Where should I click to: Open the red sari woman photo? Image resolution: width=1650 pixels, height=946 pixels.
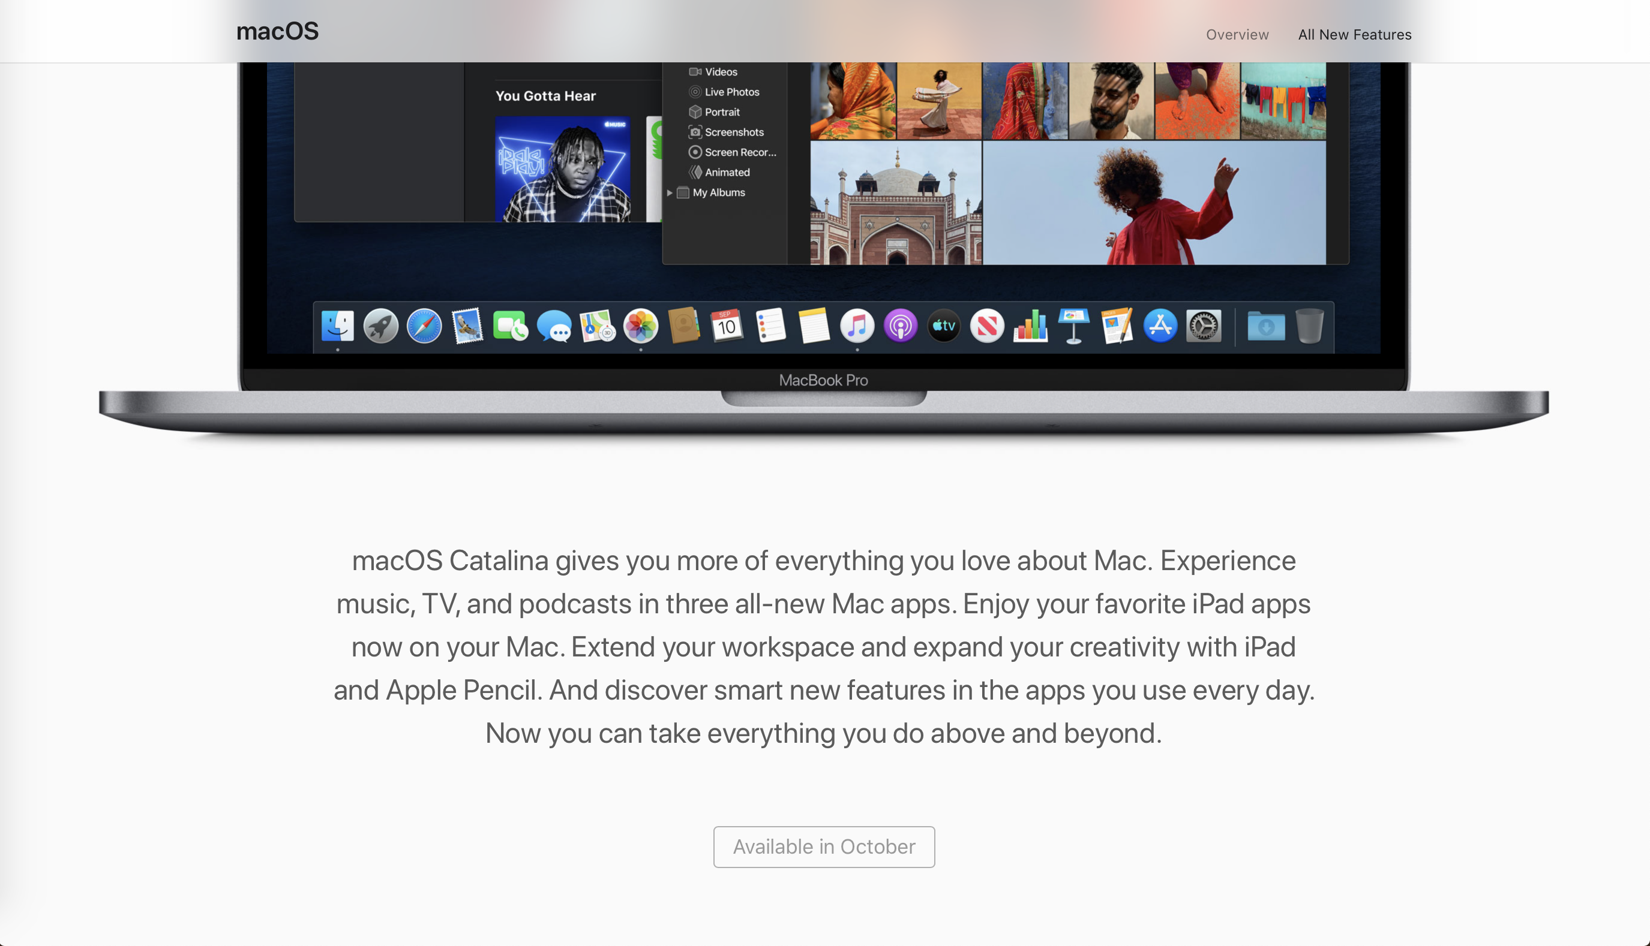click(x=1025, y=101)
